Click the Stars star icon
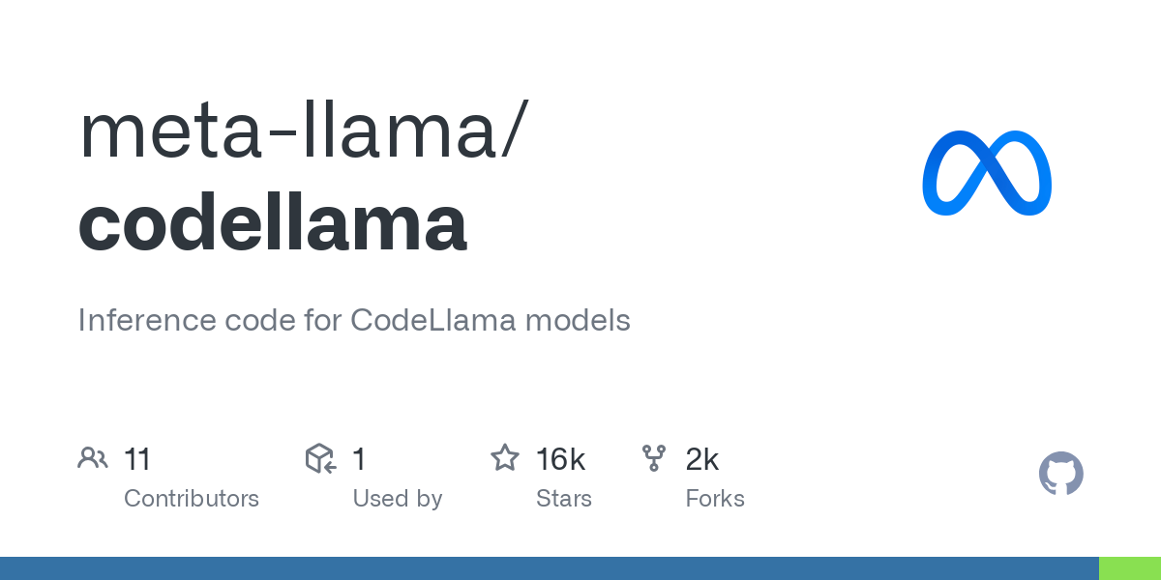 click(504, 458)
